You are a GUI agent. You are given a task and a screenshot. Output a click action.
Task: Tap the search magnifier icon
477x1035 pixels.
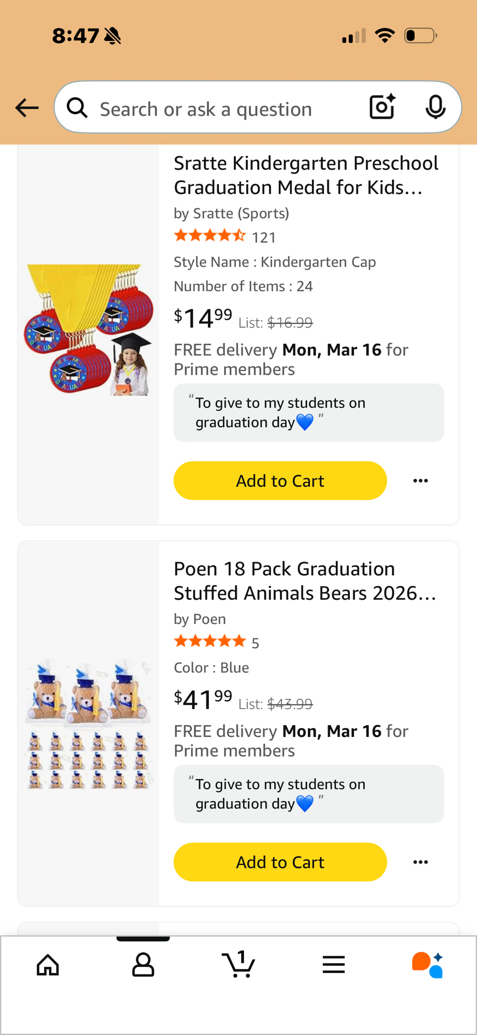coord(78,108)
